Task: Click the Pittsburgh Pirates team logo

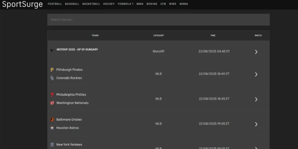Action: click(x=52, y=70)
